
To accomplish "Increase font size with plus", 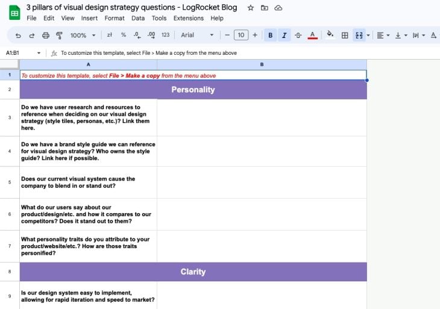I will (255, 35).
